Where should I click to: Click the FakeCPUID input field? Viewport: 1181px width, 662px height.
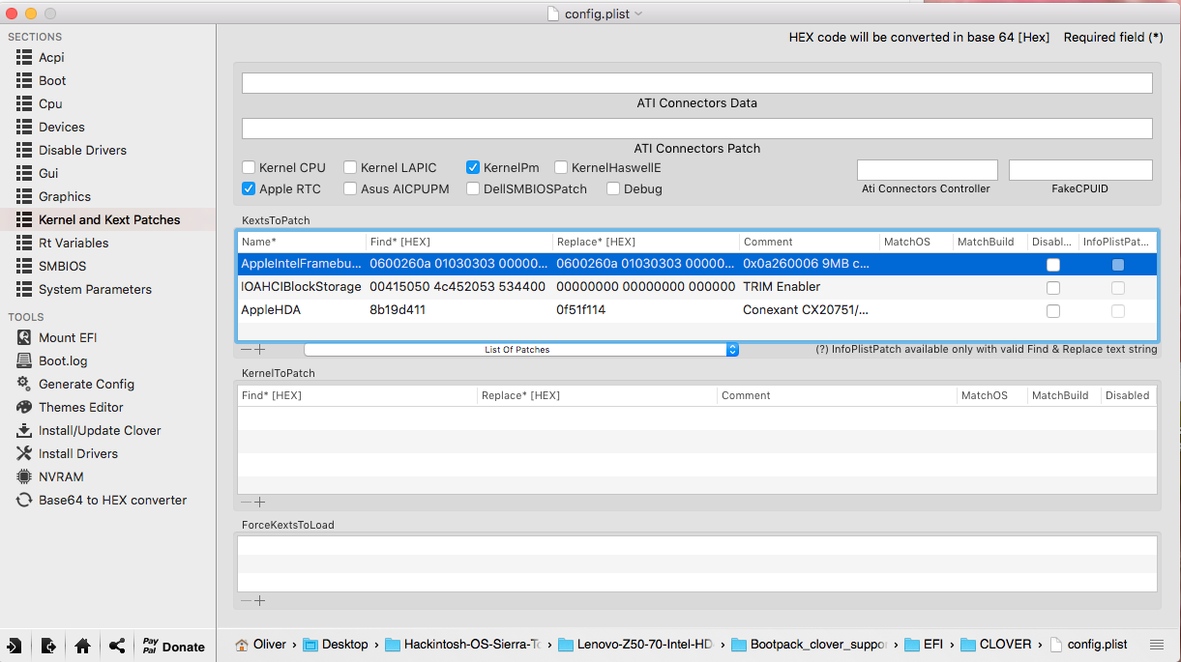coord(1080,170)
